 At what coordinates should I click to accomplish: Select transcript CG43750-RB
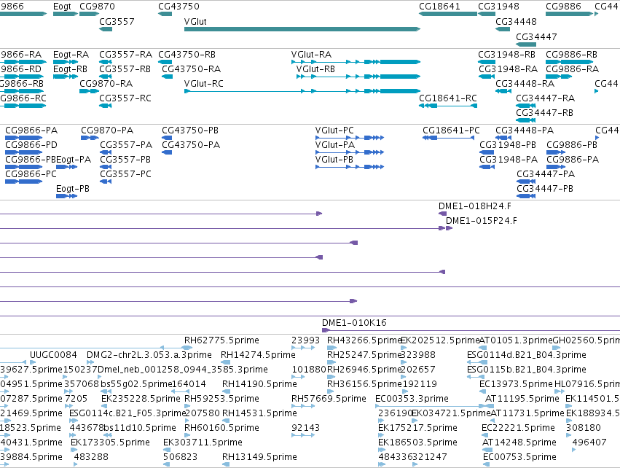165,62
